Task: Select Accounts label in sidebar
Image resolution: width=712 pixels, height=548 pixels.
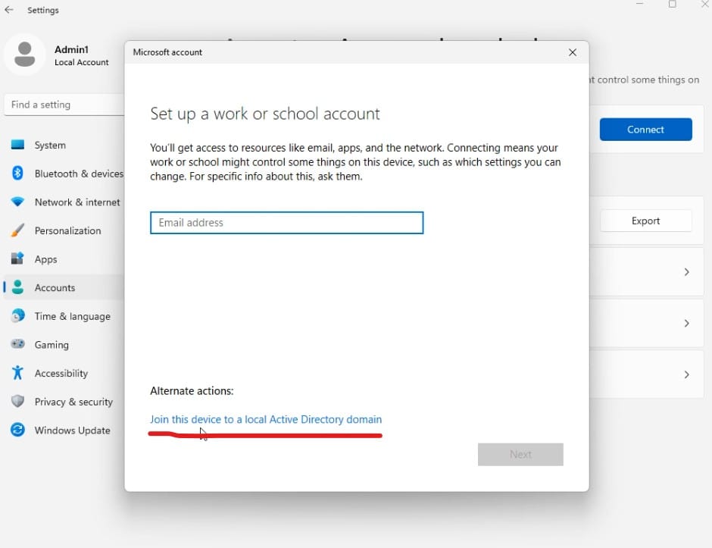Action: (x=55, y=287)
